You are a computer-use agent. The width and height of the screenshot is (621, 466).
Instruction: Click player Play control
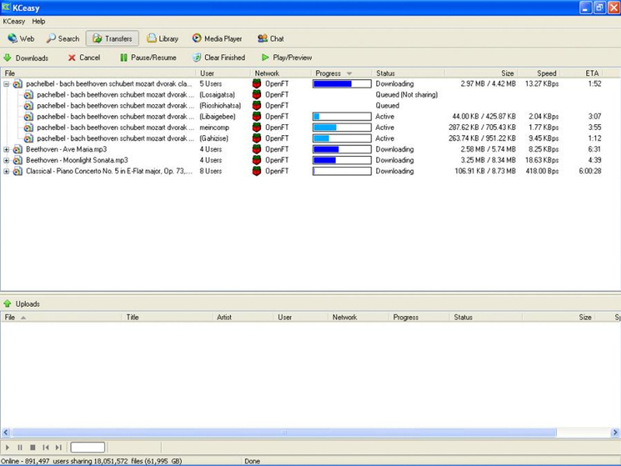pyautogui.click(x=7, y=447)
